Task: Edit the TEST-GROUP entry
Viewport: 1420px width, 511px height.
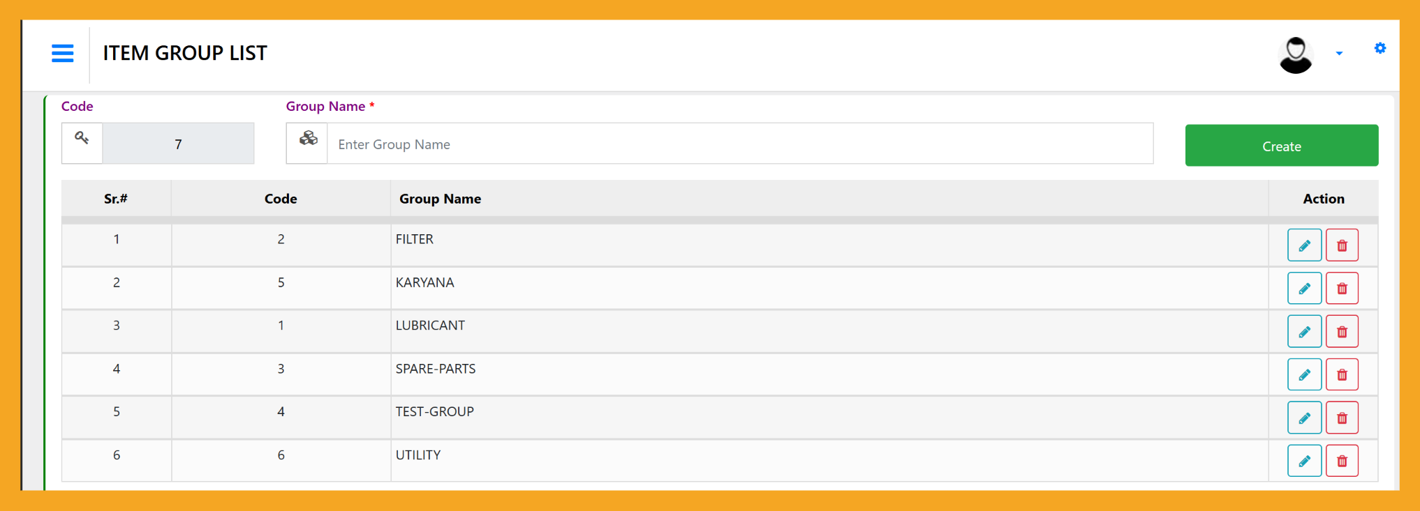Action: click(x=1304, y=418)
